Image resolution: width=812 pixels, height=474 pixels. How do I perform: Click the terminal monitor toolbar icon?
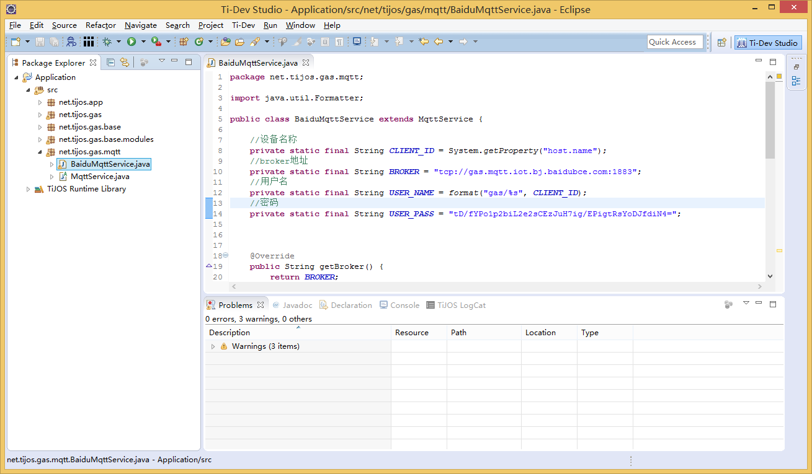point(357,42)
